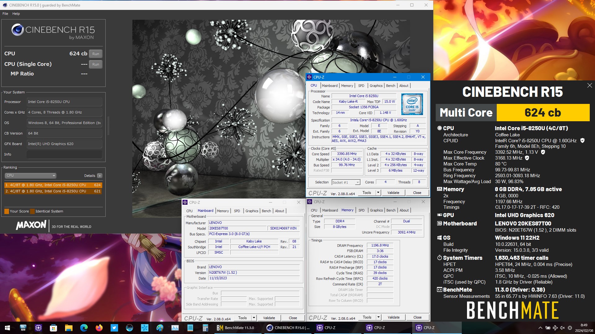Switch to the active CPU-Z taskbar button

tap(436, 328)
